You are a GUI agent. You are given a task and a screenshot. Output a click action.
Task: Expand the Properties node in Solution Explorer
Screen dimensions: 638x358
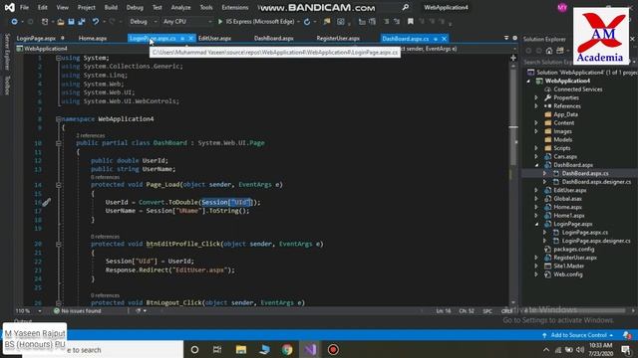tap(536, 97)
